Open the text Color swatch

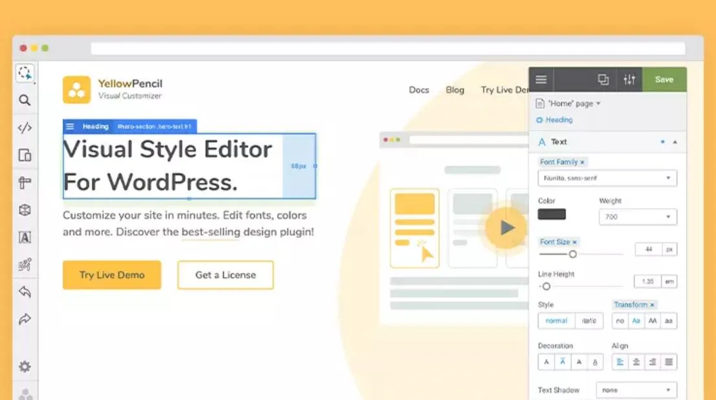[552, 214]
